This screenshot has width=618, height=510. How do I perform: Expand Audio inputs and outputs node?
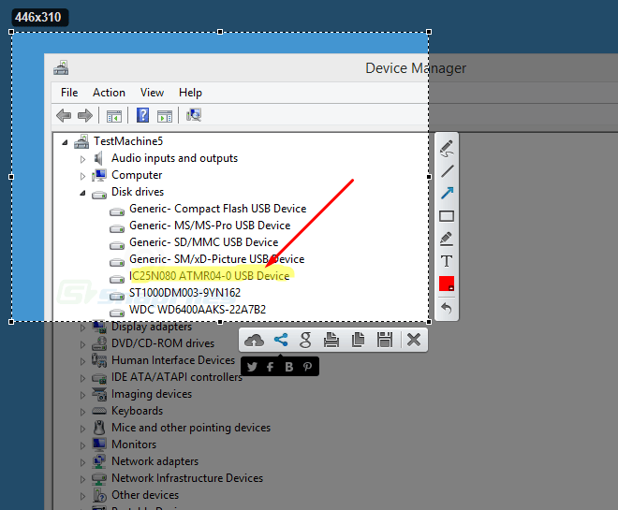pos(82,159)
